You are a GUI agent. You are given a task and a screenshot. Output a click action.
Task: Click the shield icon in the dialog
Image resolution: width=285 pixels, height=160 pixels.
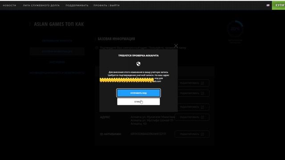[x=138, y=64]
